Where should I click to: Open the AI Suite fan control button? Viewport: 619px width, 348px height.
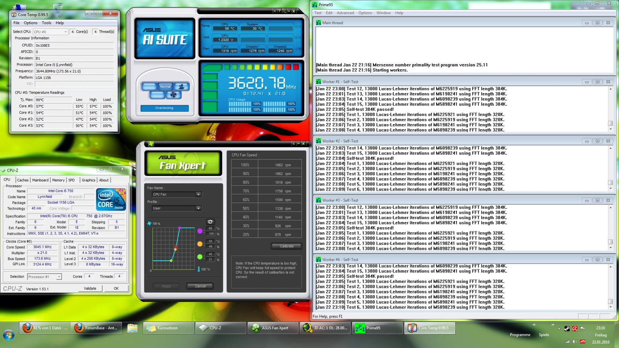174,95
